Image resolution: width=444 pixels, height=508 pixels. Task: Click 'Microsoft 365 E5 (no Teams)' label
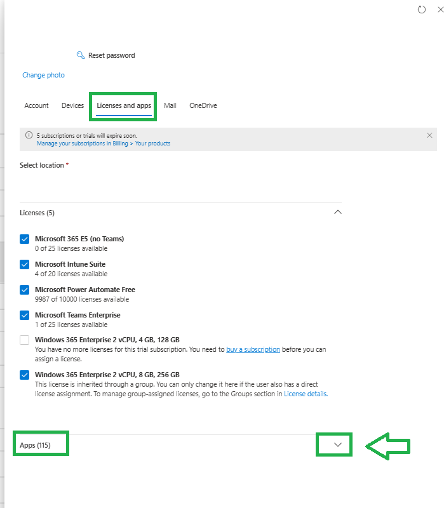click(x=79, y=239)
